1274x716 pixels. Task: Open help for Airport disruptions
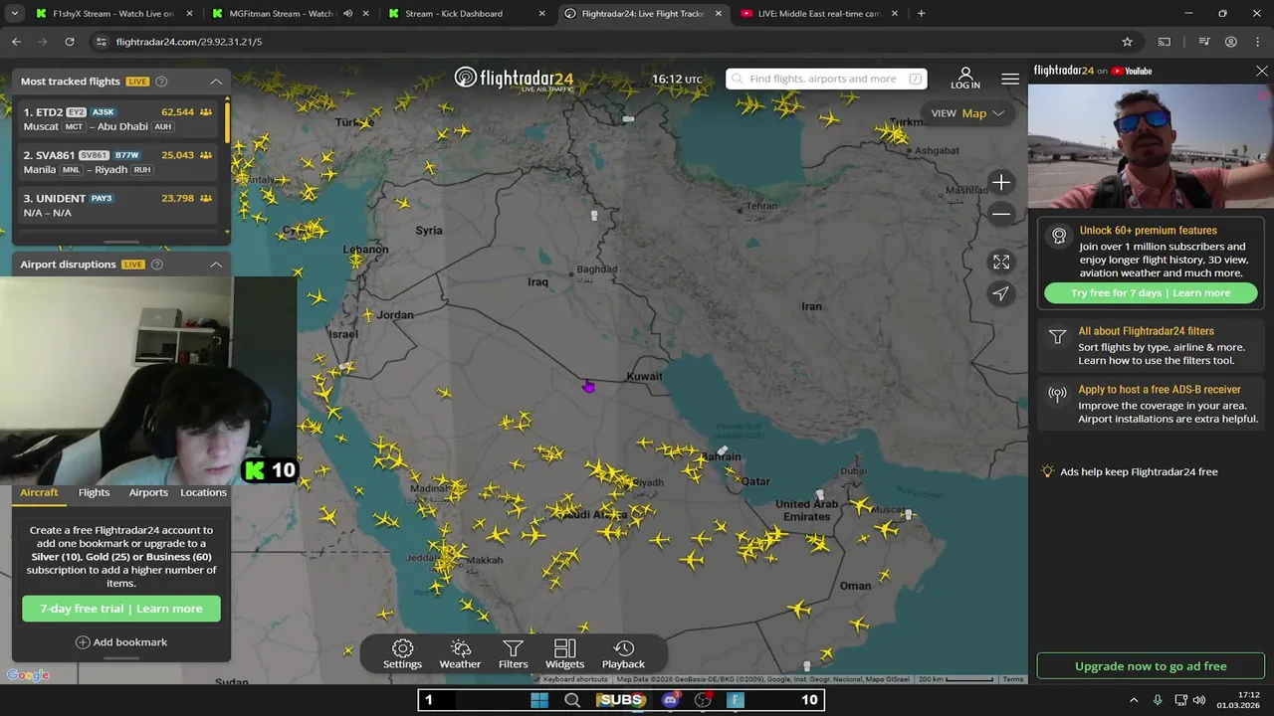click(x=157, y=265)
